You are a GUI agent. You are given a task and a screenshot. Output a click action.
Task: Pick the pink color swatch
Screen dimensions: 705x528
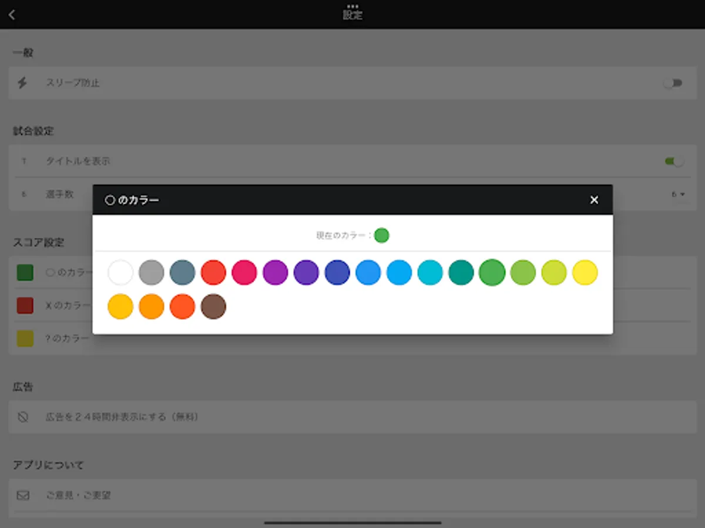(244, 273)
